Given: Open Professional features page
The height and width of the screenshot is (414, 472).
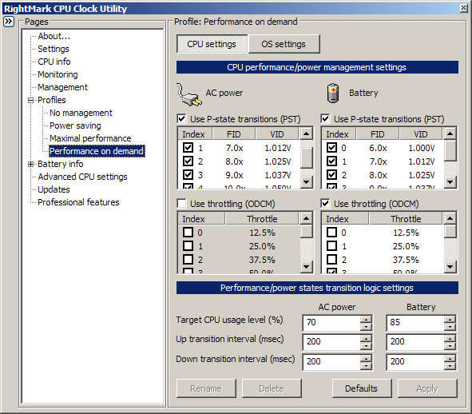Looking at the screenshot, I should point(78,202).
